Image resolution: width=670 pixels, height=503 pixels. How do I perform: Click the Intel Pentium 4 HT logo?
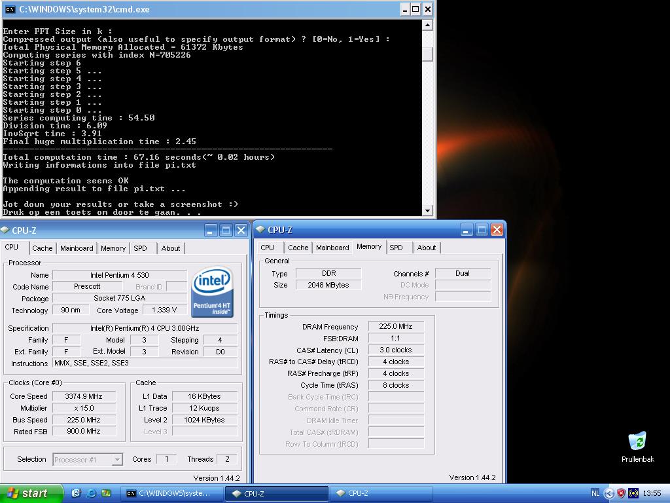click(212, 292)
